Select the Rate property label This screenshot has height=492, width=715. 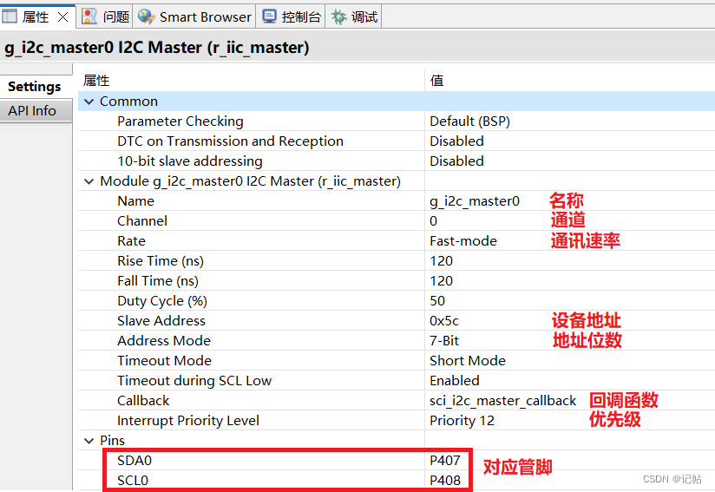[x=131, y=240]
